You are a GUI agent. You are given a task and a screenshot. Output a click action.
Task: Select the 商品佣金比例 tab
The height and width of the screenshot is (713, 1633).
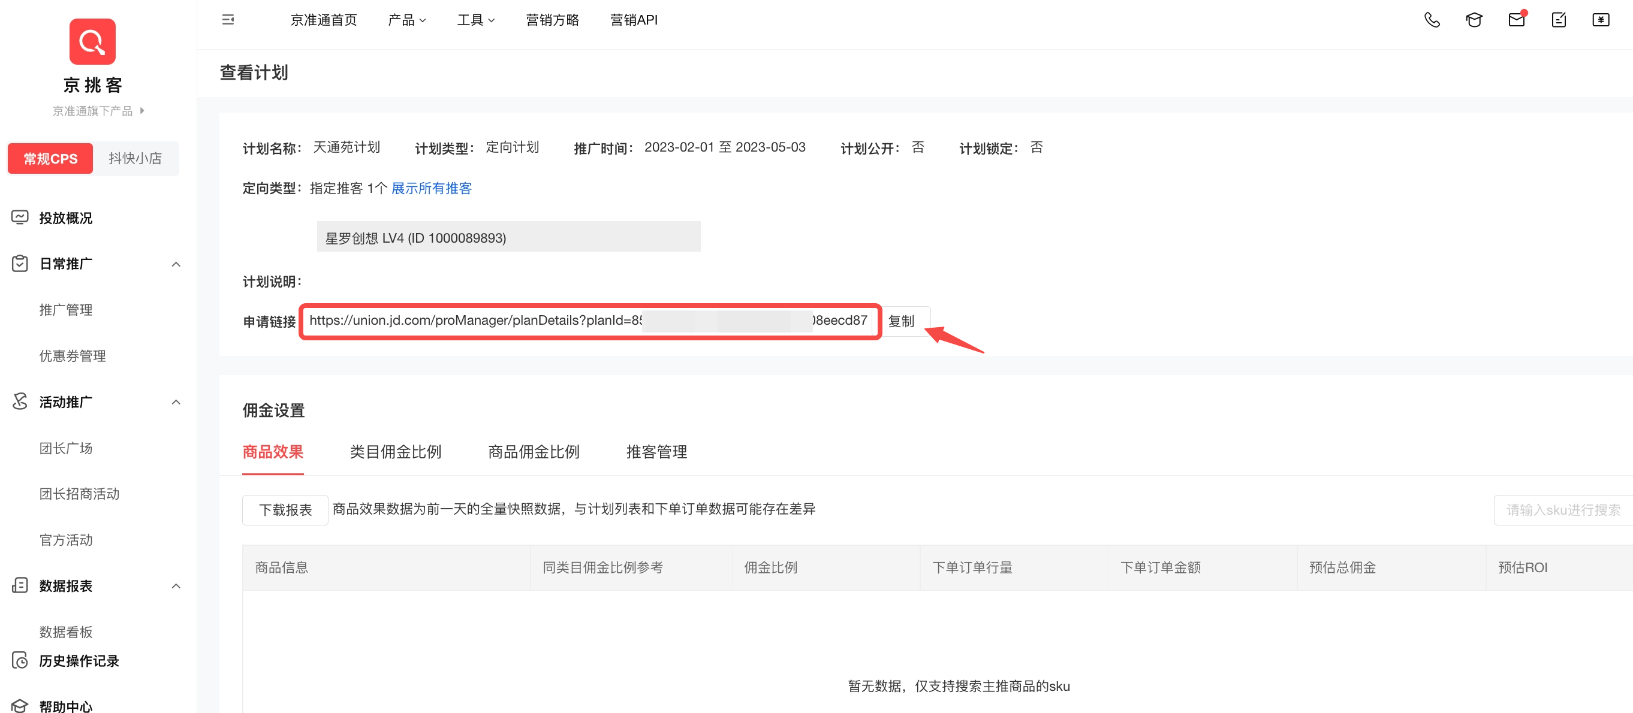(x=534, y=452)
